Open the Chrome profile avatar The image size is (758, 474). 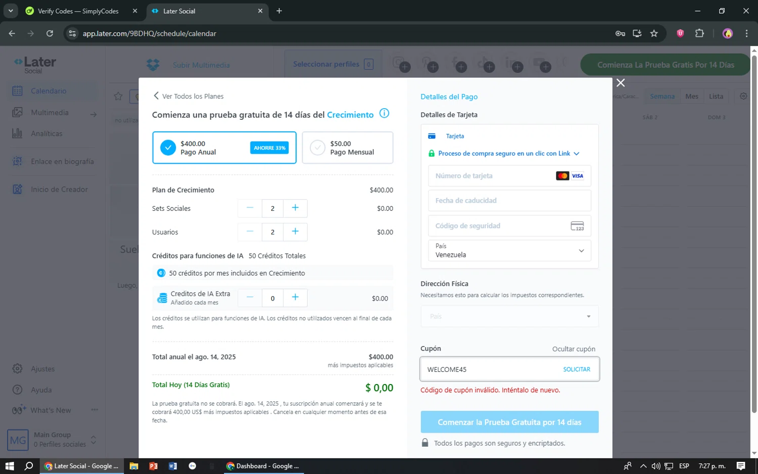[728, 33]
